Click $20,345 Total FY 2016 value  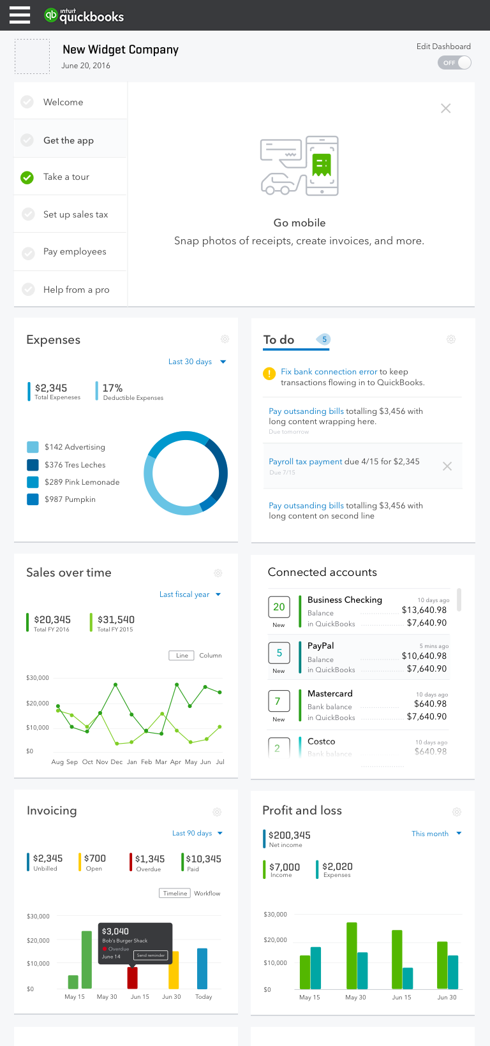(52, 619)
